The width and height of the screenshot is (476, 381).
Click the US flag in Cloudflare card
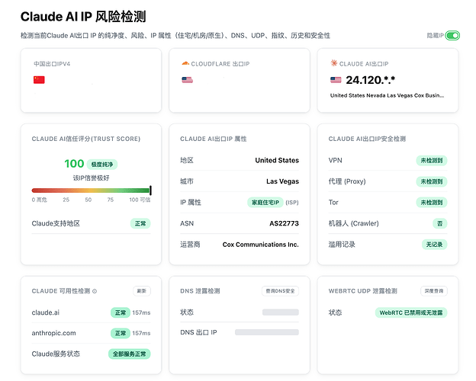click(187, 80)
